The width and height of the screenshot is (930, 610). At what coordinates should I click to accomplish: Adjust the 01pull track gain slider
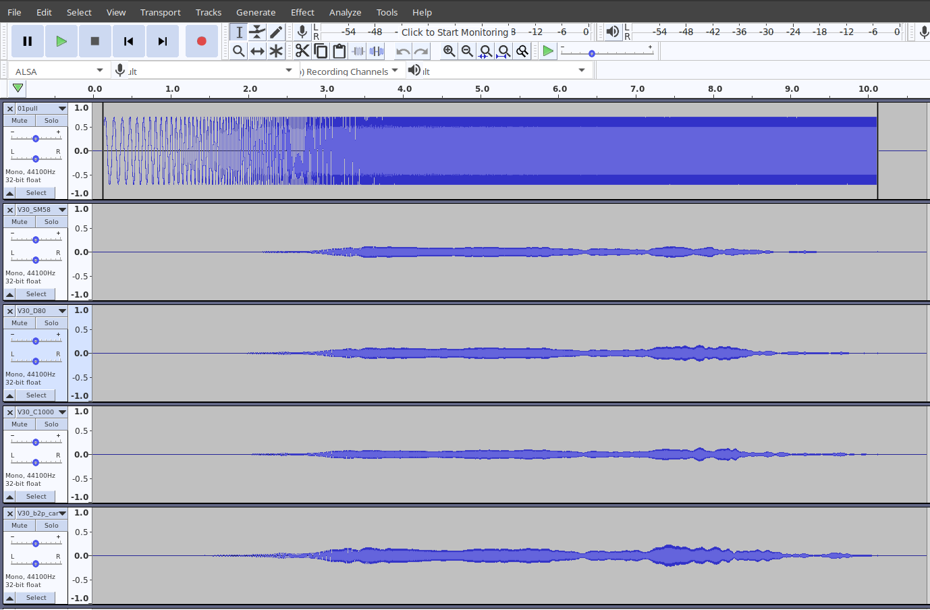pos(36,138)
